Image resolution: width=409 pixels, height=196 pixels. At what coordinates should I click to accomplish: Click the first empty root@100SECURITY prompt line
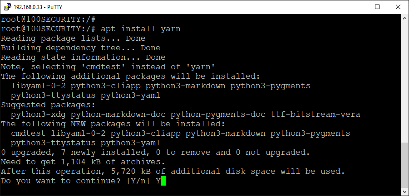pyautogui.click(x=48, y=19)
